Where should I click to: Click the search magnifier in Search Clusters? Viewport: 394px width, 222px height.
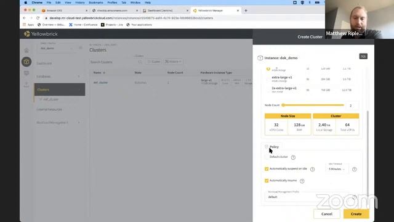pyautogui.click(x=140, y=62)
